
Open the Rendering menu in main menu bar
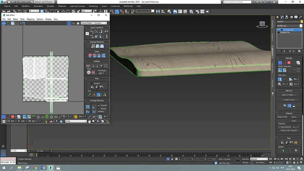(93, 6)
